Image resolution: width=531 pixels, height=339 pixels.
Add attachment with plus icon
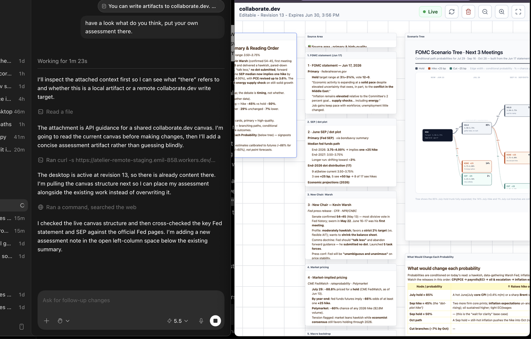click(x=46, y=321)
